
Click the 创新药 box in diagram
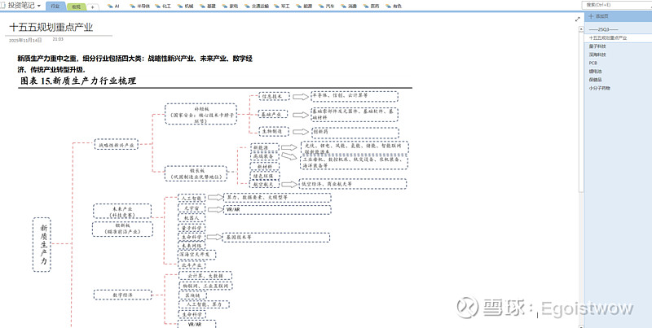355,132
